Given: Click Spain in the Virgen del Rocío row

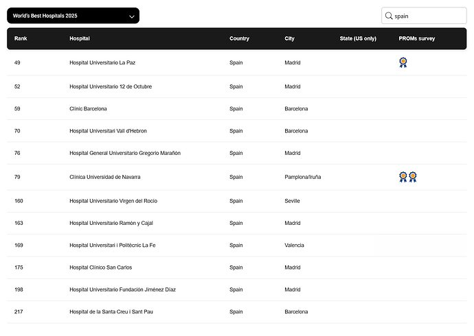Looking at the screenshot, I should [x=236, y=201].
